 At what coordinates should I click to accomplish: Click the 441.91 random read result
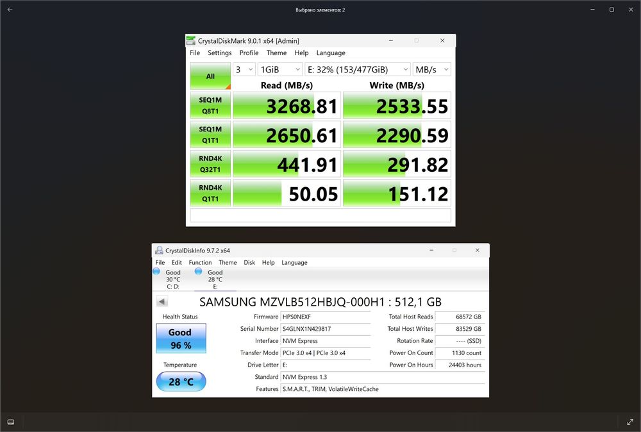287,164
